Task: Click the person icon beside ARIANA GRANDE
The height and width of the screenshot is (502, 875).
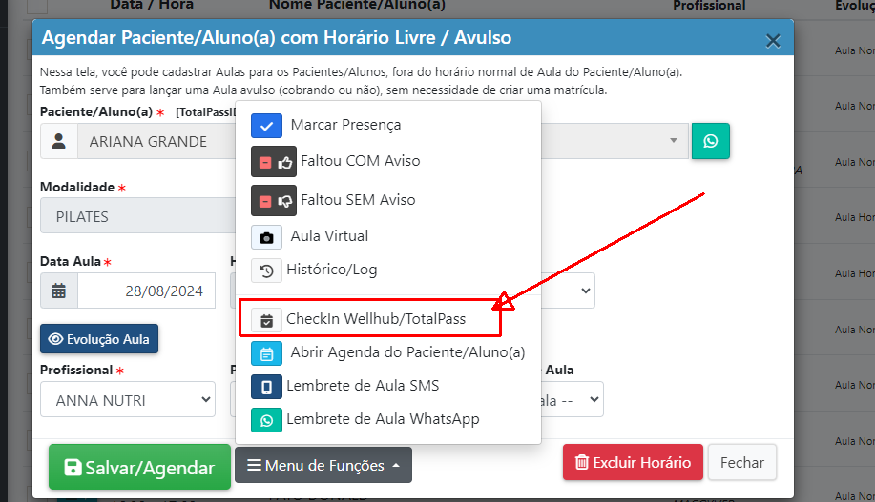Action: click(x=58, y=142)
